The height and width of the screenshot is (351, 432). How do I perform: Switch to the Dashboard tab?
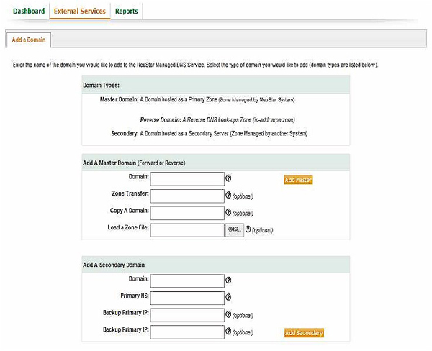(x=28, y=12)
